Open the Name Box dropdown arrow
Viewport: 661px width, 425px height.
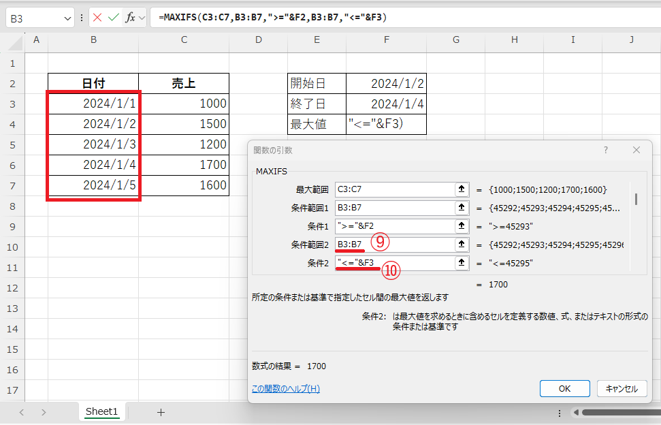click(x=67, y=18)
